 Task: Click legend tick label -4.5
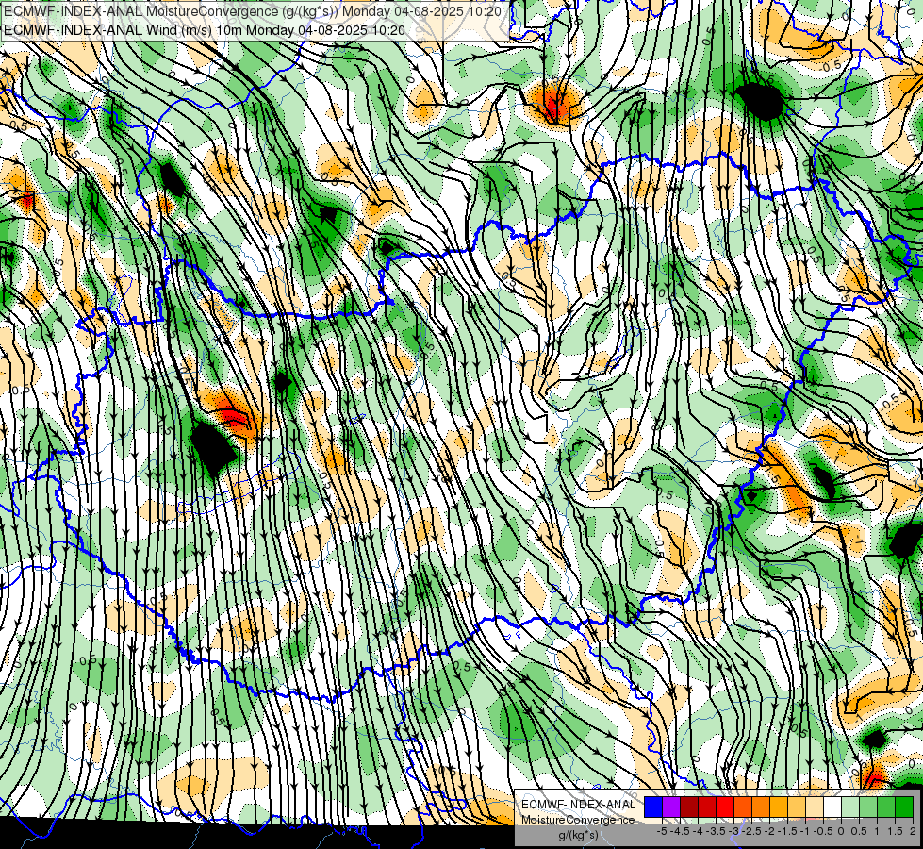pyautogui.click(x=680, y=831)
